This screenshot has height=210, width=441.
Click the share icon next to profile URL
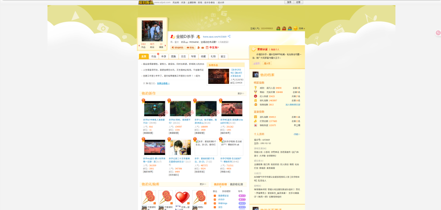[229, 37]
